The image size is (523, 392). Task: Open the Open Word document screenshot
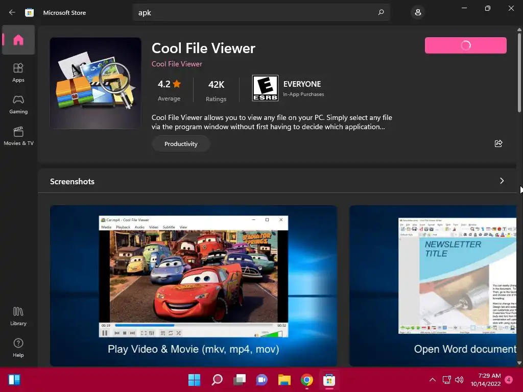(433, 286)
